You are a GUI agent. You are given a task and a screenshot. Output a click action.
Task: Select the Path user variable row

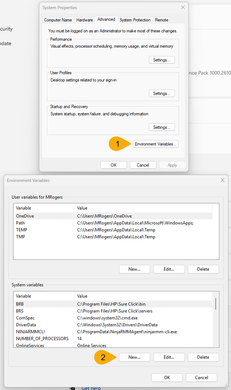(20, 223)
